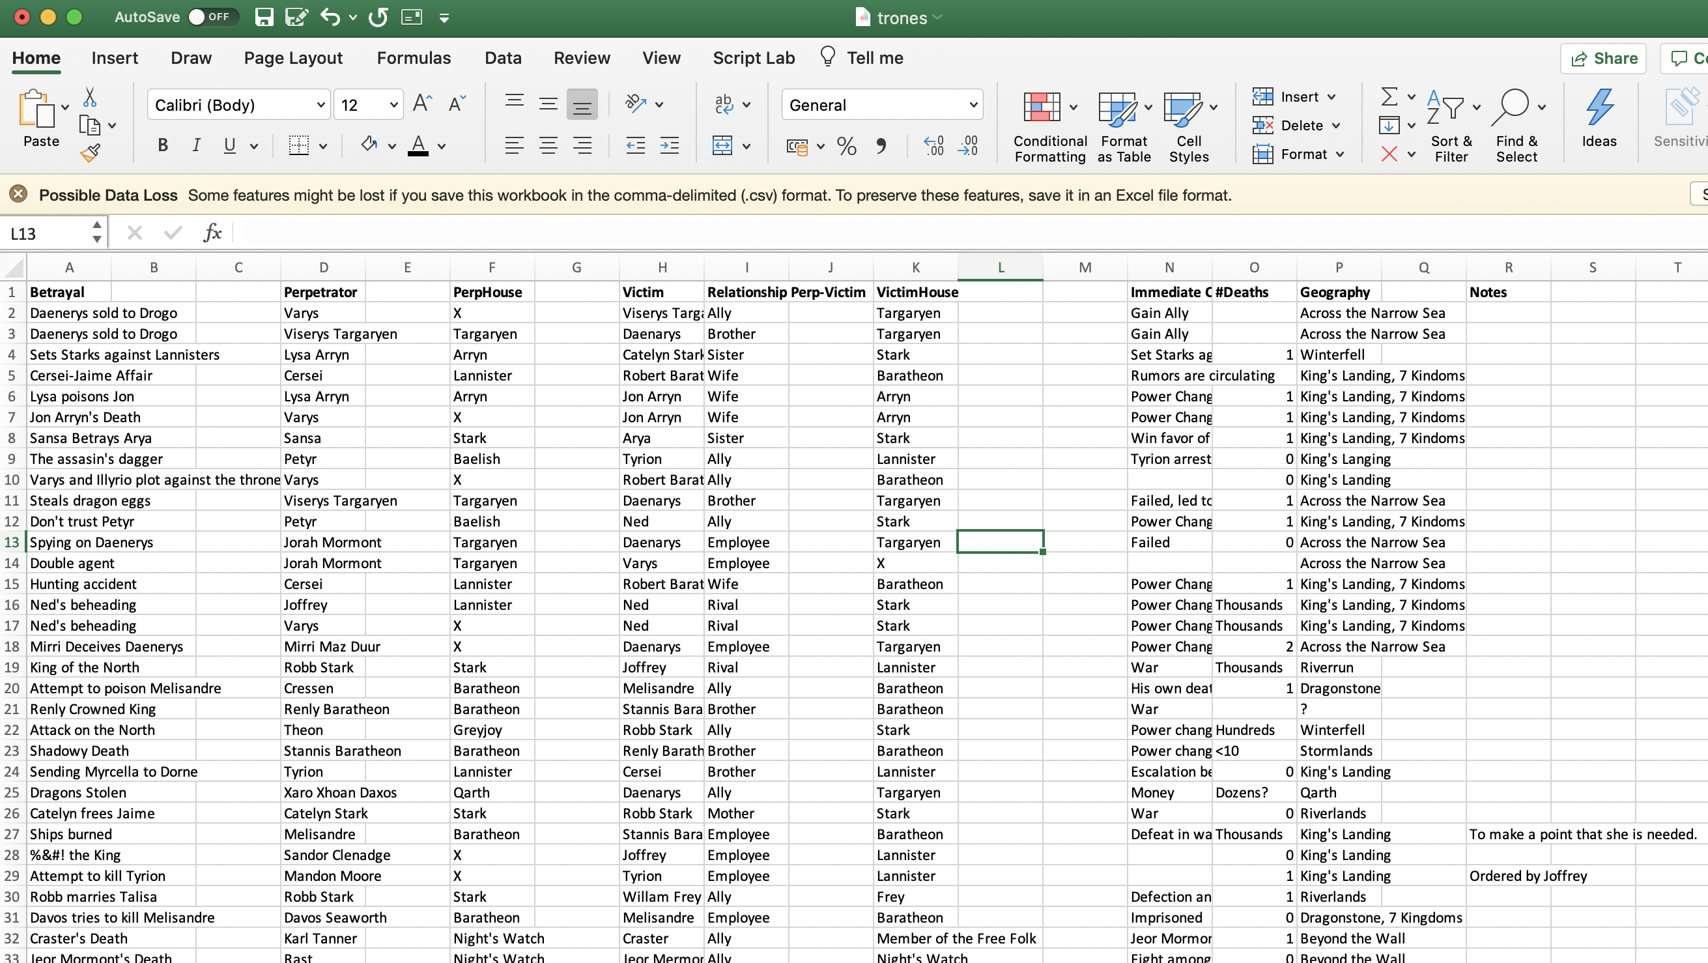Click the Wrap Text icon
The width and height of the screenshot is (1708, 963).
pyautogui.click(x=724, y=104)
